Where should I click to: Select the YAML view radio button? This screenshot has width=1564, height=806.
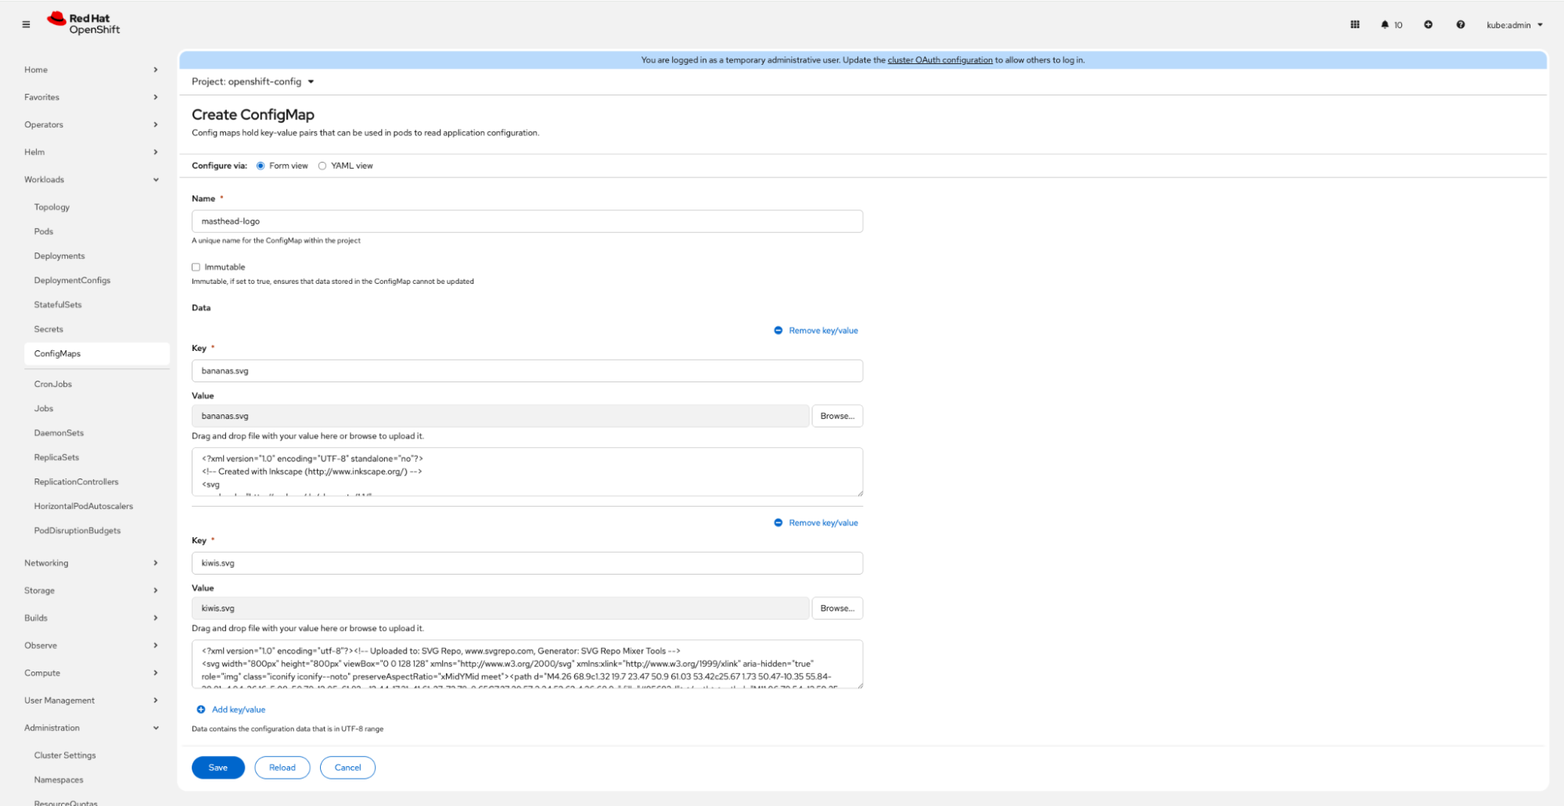[x=322, y=166]
